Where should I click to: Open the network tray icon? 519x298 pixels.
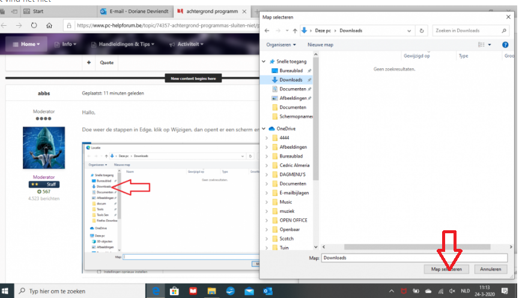click(440, 291)
